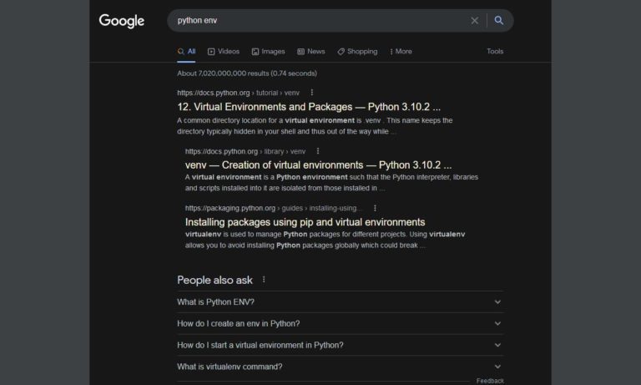Click the Google logo

pos(121,21)
